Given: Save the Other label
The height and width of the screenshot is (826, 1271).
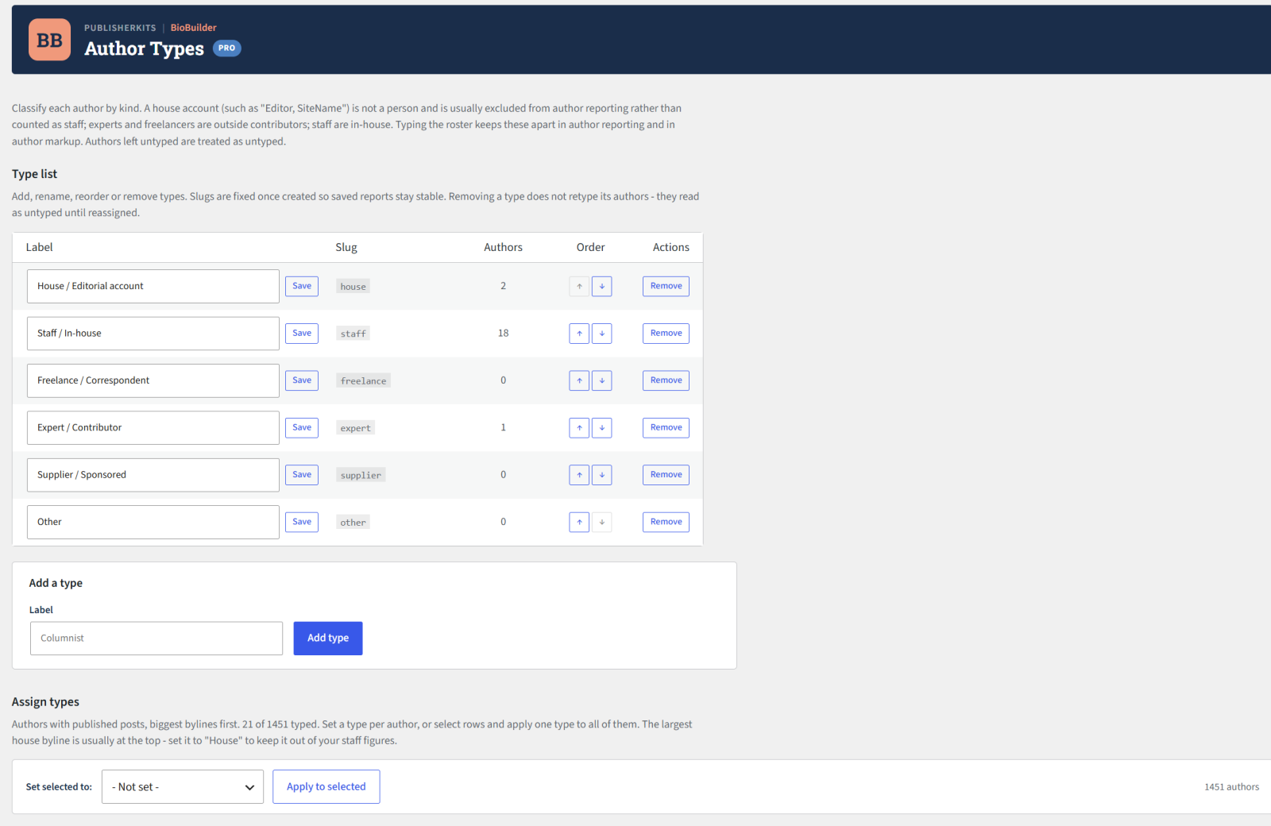Looking at the screenshot, I should coord(302,522).
